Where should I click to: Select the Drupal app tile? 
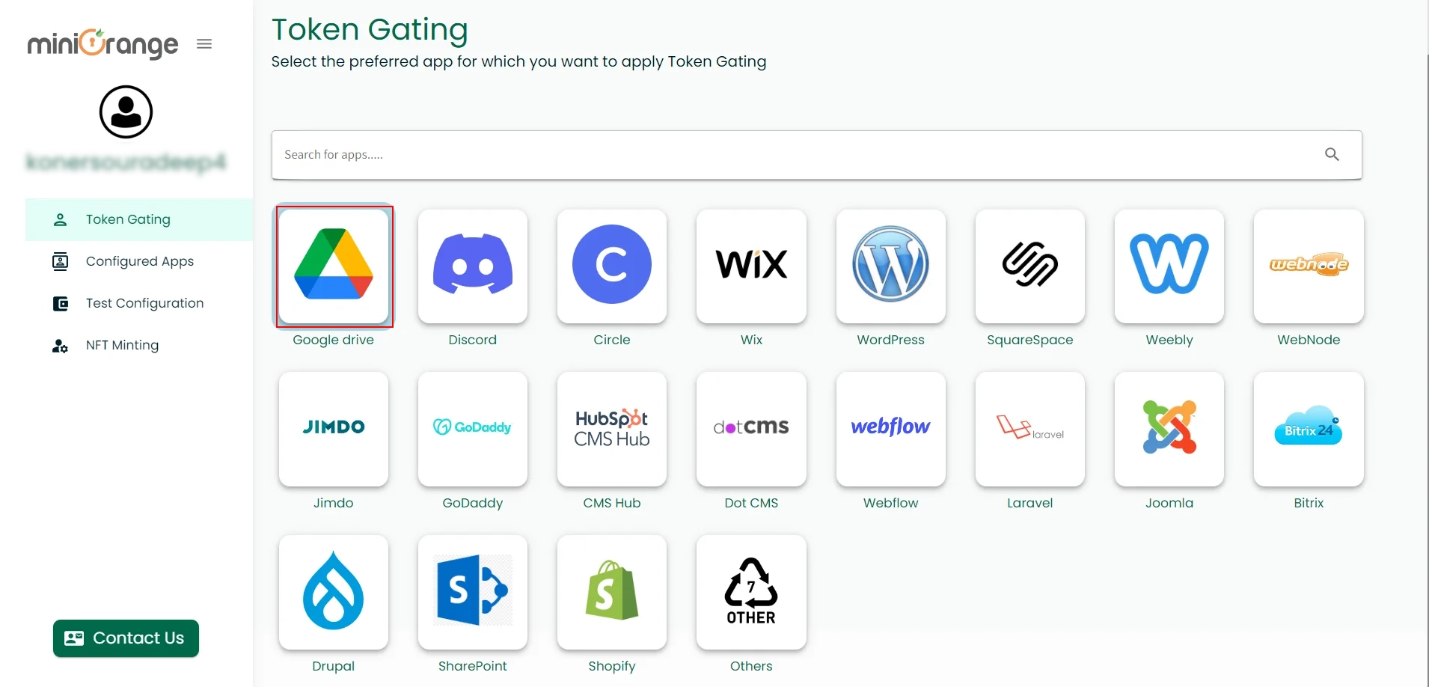pyautogui.click(x=334, y=593)
